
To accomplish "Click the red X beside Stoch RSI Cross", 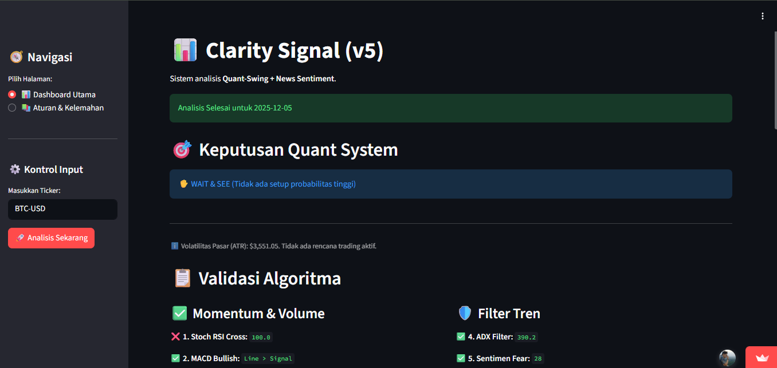I will click(175, 336).
